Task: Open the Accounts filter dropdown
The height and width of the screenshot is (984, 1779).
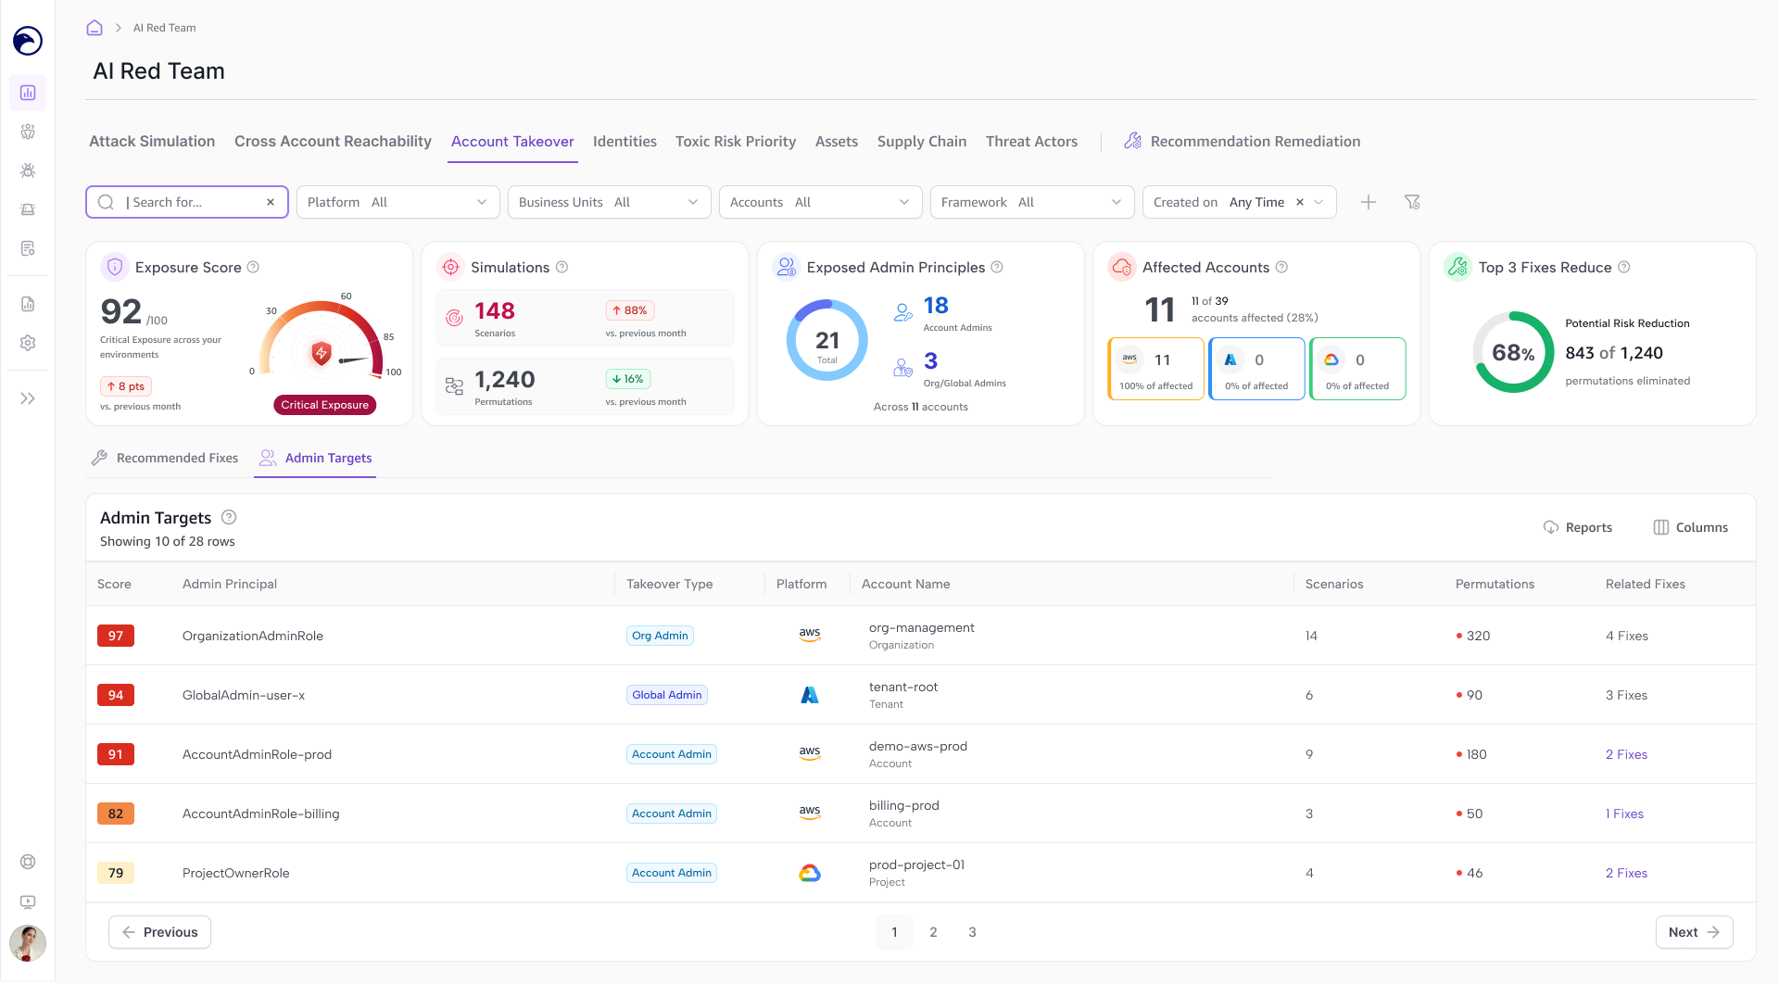Action: pos(821,202)
